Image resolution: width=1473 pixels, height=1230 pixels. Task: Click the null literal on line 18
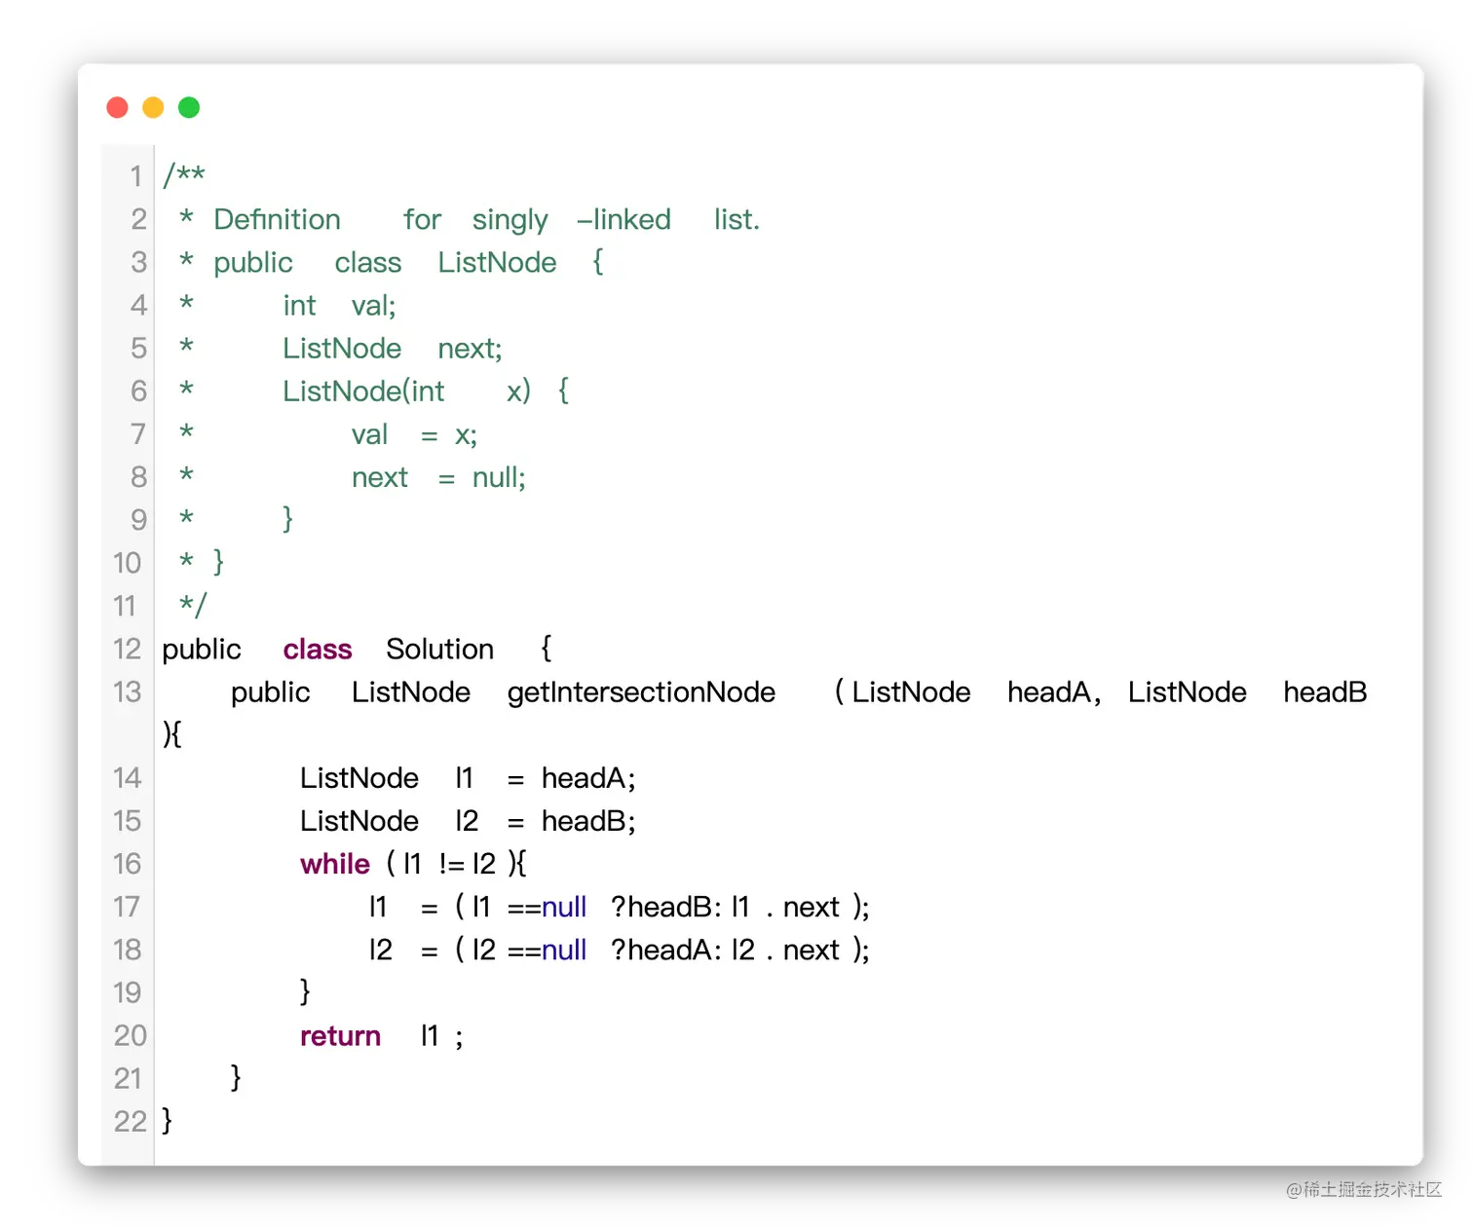[x=564, y=950]
